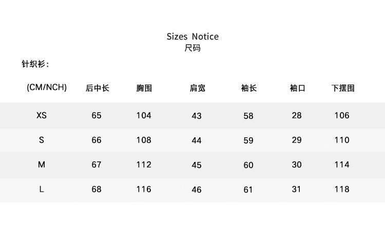
Task: Click the 'Sizes Notice' heading
Action: click(x=192, y=36)
